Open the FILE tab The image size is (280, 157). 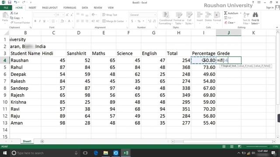click(6, 8)
